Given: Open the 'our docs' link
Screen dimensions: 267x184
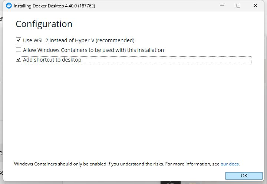Looking at the screenshot, I should [230, 164].
